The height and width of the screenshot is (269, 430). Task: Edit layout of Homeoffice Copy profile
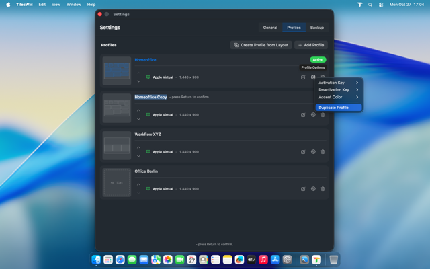[x=303, y=115]
